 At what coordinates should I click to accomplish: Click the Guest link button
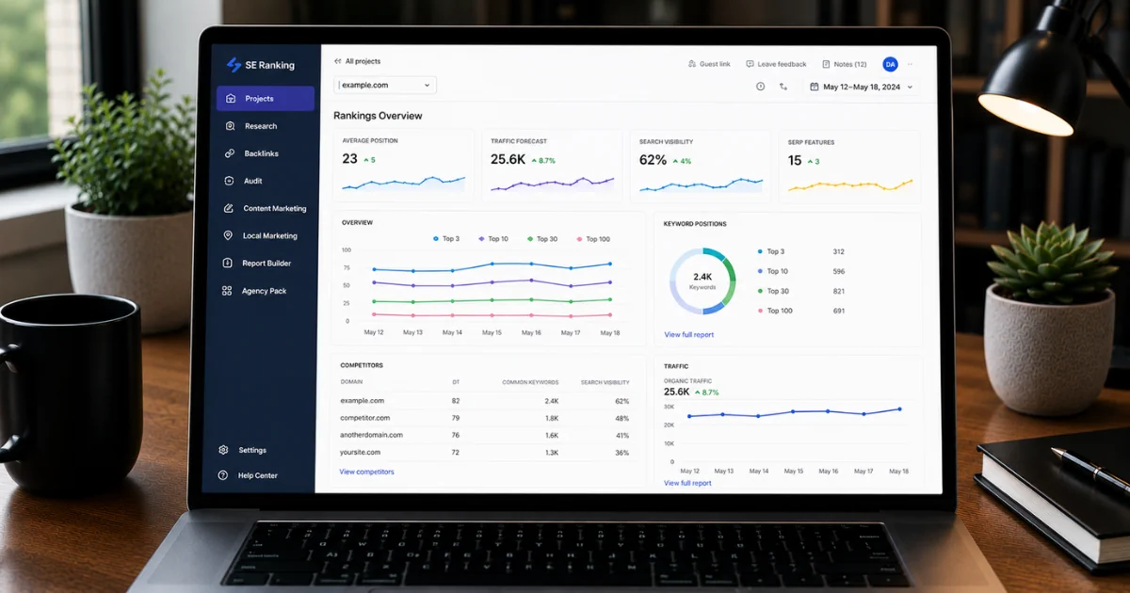[709, 64]
